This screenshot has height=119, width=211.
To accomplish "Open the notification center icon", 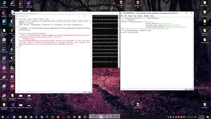I will point(208,117).
